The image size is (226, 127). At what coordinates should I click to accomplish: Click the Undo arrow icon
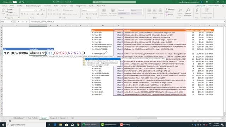[x=23, y=2]
